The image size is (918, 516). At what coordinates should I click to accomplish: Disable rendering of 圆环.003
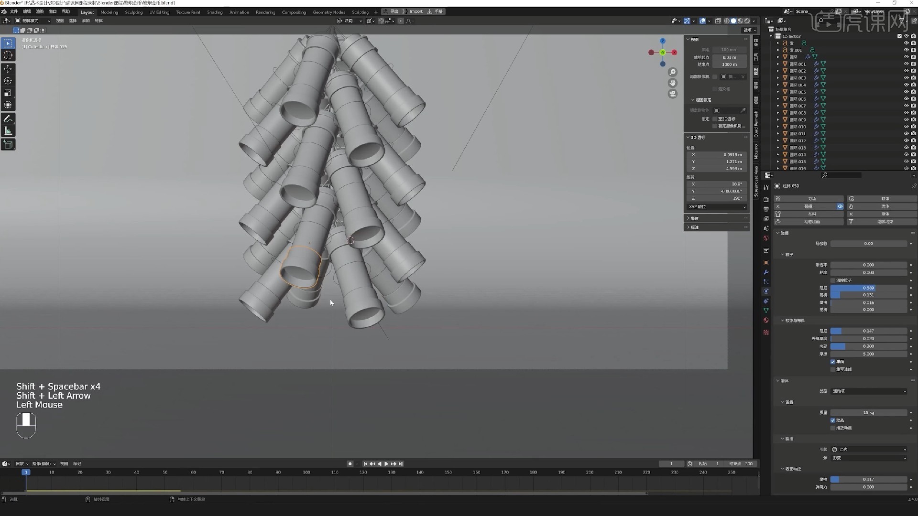tap(913, 78)
